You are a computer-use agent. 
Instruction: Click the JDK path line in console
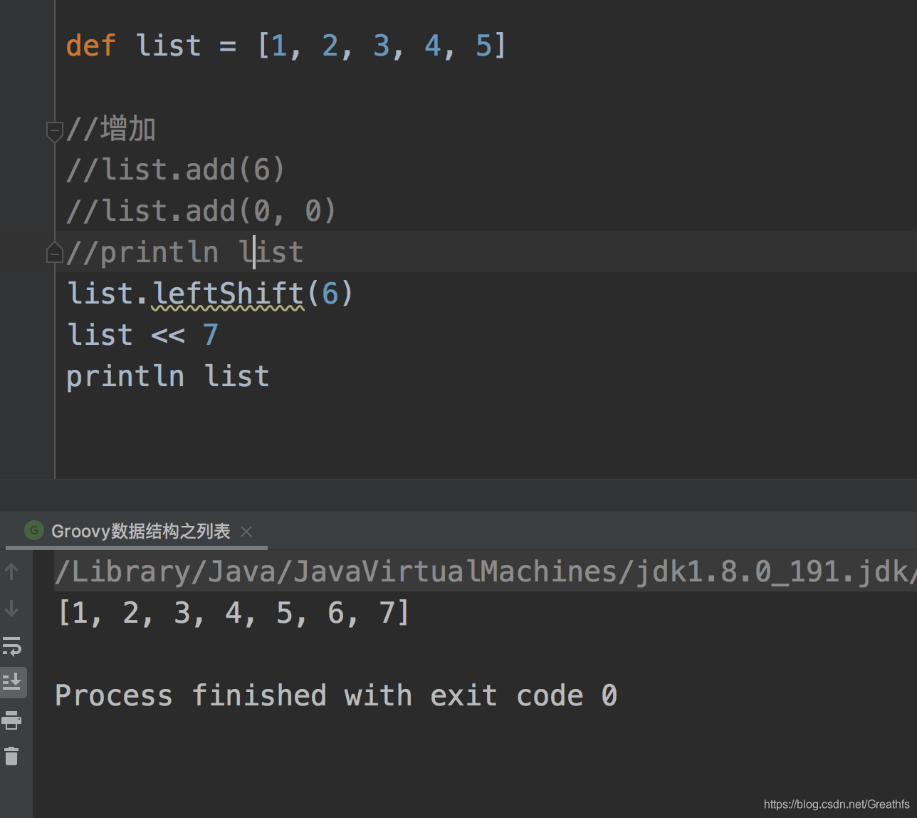pyautogui.click(x=486, y=571)
